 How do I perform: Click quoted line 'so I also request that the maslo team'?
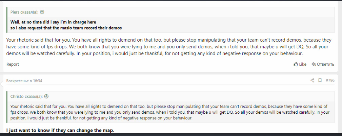tap(66, 27)
